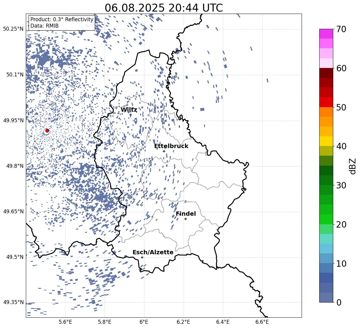
Task: Click the 6°E longitude label
Action: coord(144,322)
